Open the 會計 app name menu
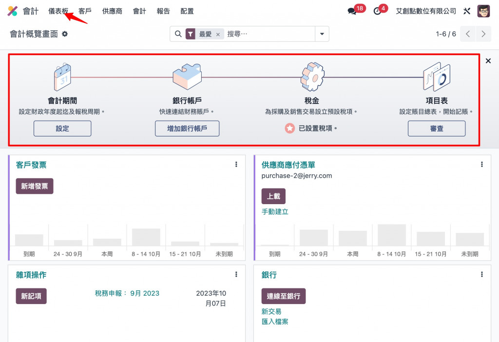The image size is (499, 342). 31,11
